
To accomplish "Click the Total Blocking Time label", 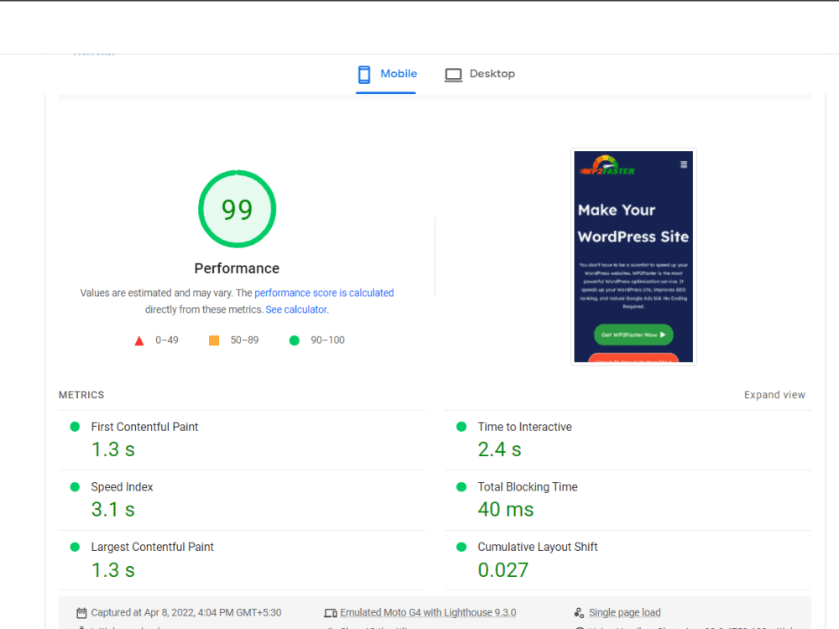I will click(528, 486).
